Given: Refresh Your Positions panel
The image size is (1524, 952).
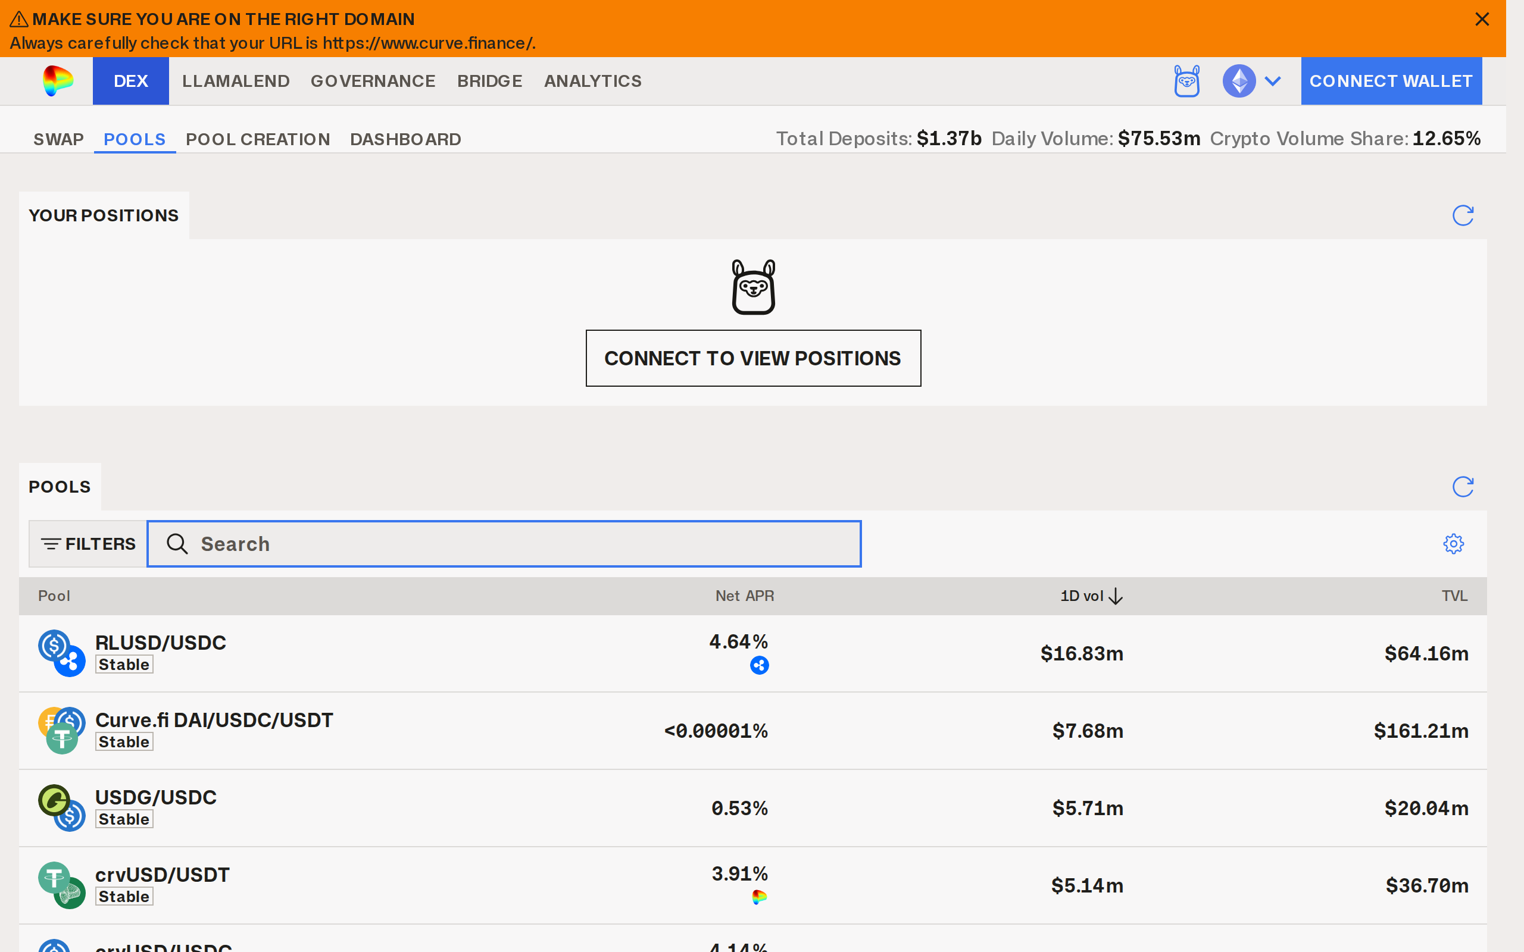Looking at the screenshot, I should tap(1462, 215).
